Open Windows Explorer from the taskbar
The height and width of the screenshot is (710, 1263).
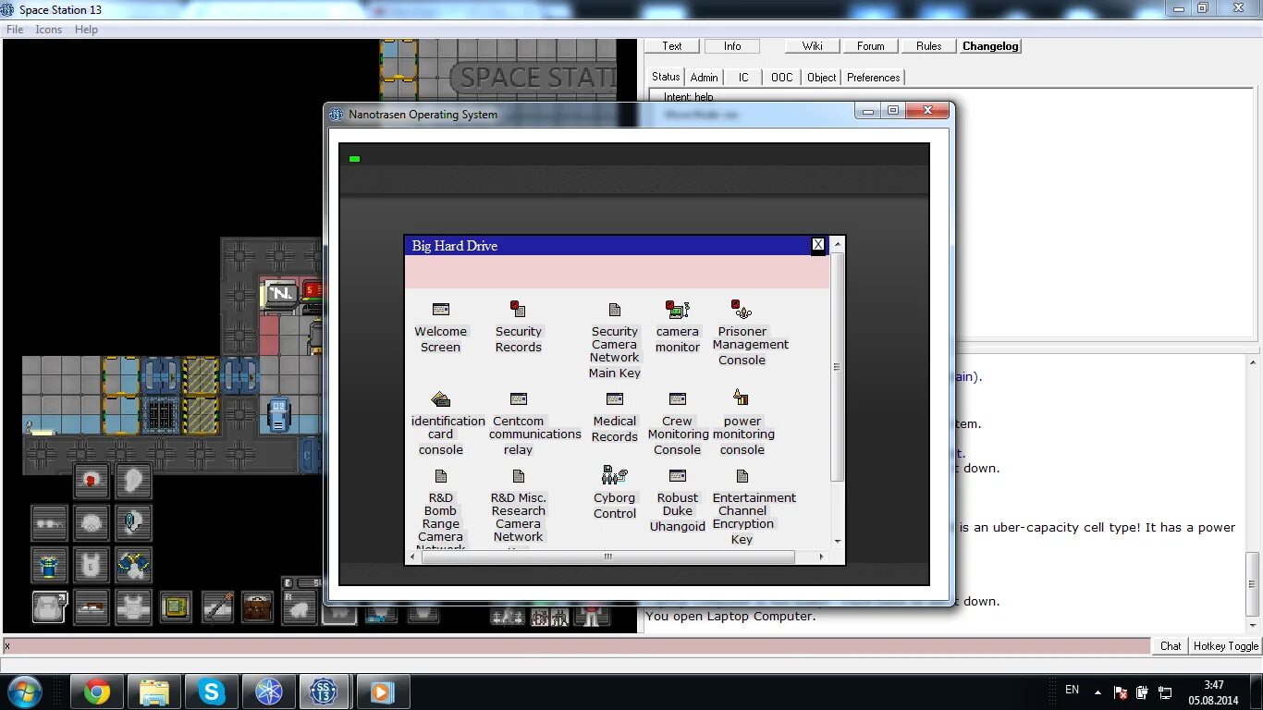(154, 692)
